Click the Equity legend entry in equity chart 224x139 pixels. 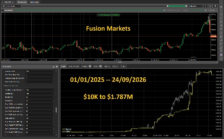pos(66,131)
